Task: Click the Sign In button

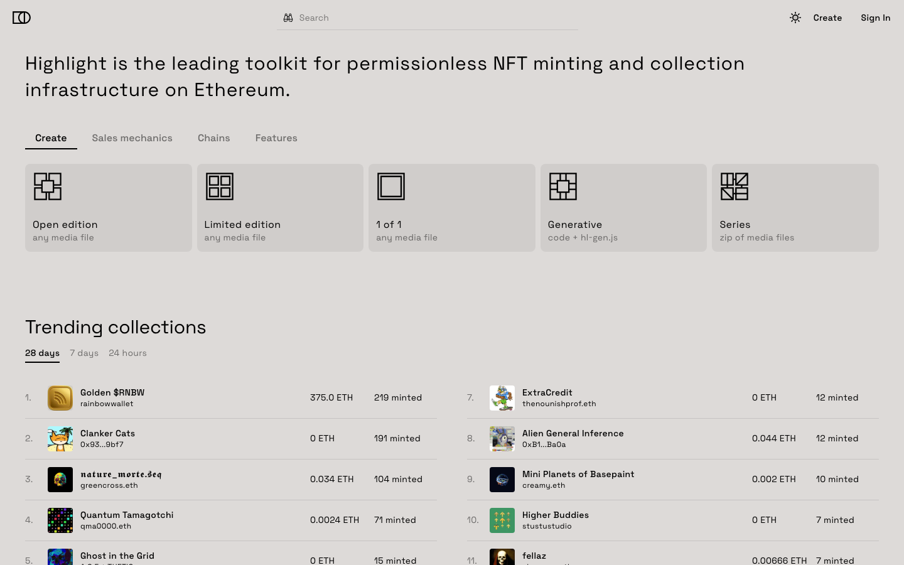Action: pos(876,18)
